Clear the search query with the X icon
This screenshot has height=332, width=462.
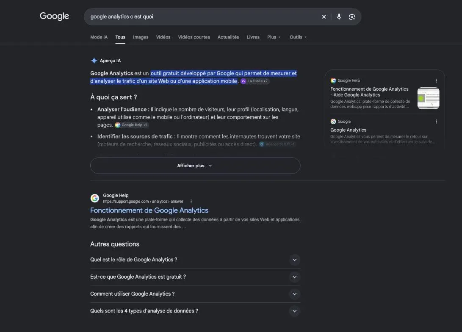click(x=324, y=17)
